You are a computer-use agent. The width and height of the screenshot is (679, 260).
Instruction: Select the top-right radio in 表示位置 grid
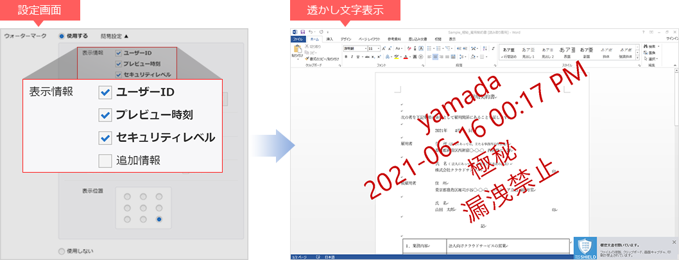(x=159, y=196)
